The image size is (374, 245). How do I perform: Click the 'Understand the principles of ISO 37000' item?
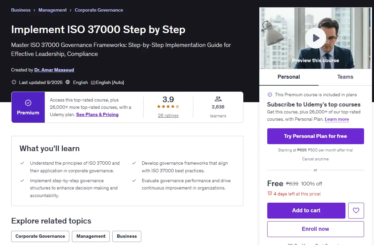pyautogui.click(x=75, y=167)
